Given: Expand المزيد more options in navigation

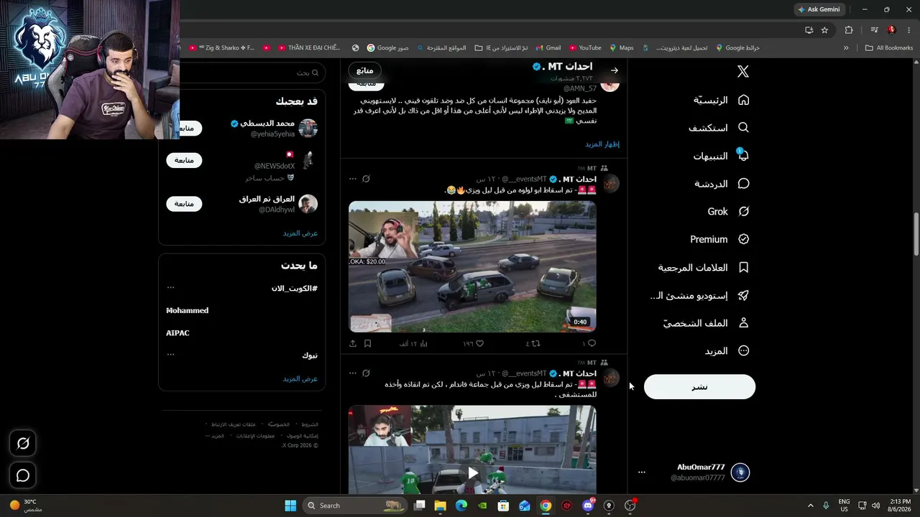Looking at the screenshot, I should pos(727,351).
